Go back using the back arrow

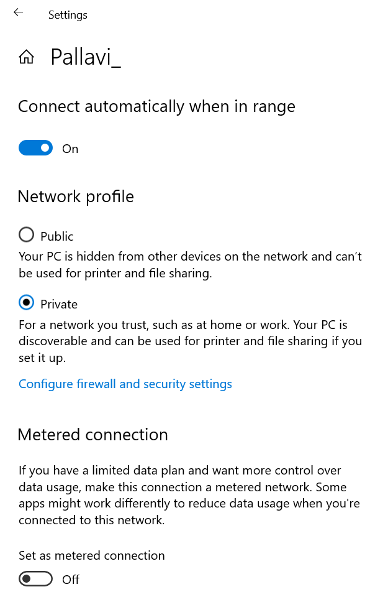point(18,12)
